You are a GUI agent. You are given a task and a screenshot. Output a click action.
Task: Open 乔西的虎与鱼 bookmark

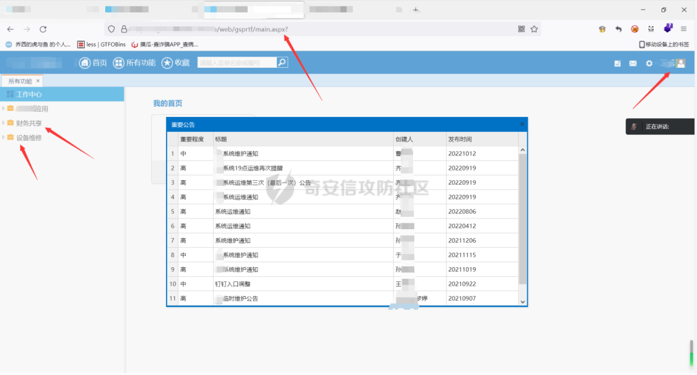(38, 45)
